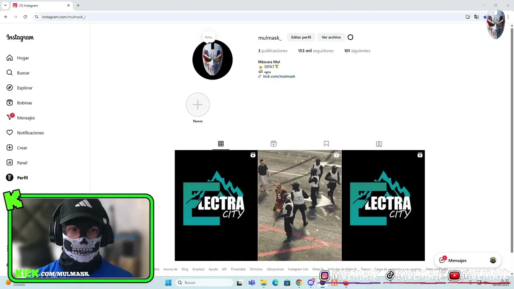The height and width of the screenshot is (289, 514).
Task: Click Términos footer link
Action: click(x=256, y=269)
